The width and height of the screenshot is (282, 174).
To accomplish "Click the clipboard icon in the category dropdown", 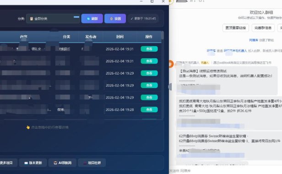I will [x=32, y=19].
